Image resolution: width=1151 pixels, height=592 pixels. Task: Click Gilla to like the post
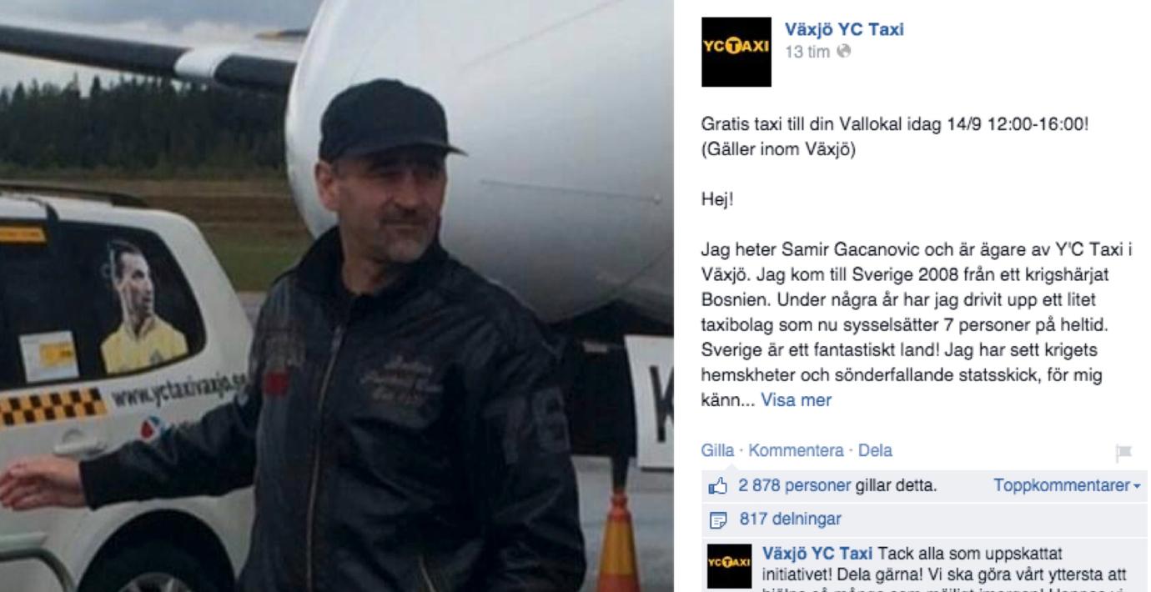[717, 451]
